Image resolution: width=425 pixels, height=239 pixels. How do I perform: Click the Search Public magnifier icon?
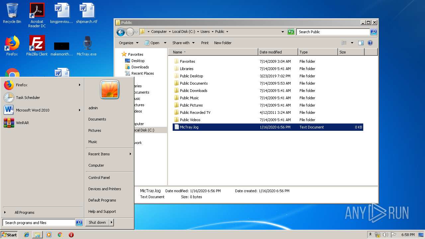pos(374,32)
